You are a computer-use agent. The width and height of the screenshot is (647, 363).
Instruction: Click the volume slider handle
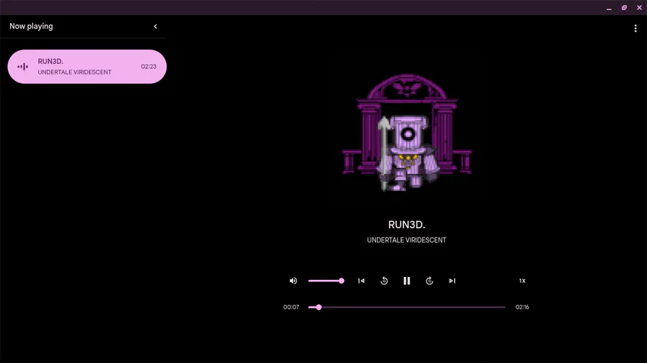click(x=341, y=280)
